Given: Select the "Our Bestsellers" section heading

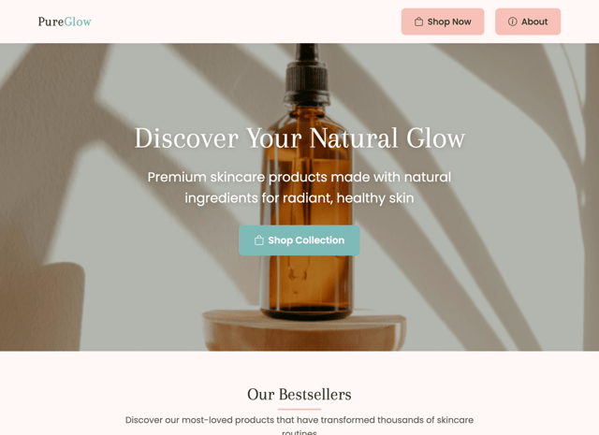Looking at the screenshot, I should [299, 395].
